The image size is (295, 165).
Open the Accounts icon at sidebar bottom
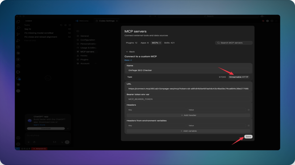[18, 138]
